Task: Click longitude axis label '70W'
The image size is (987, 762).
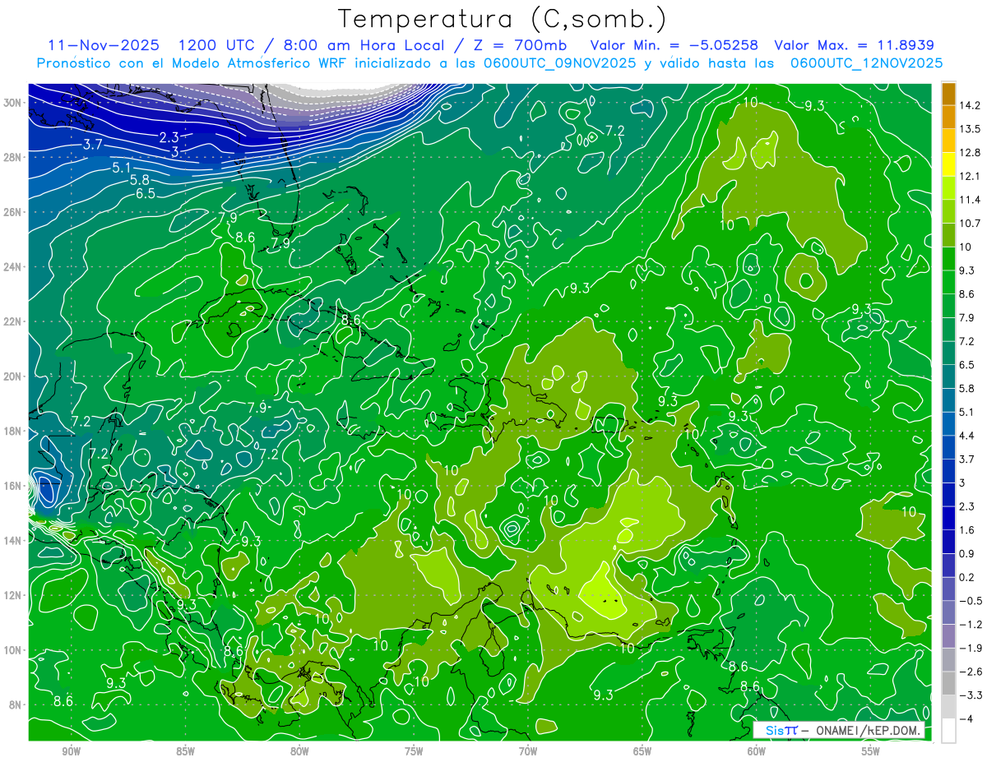Action: pyautogui.click(x=528, y=751)
